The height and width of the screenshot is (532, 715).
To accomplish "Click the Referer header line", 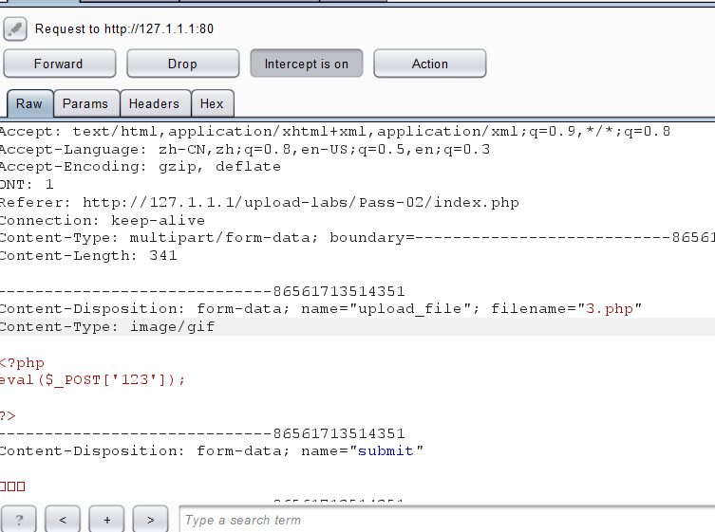I will [x=259, y=202].
